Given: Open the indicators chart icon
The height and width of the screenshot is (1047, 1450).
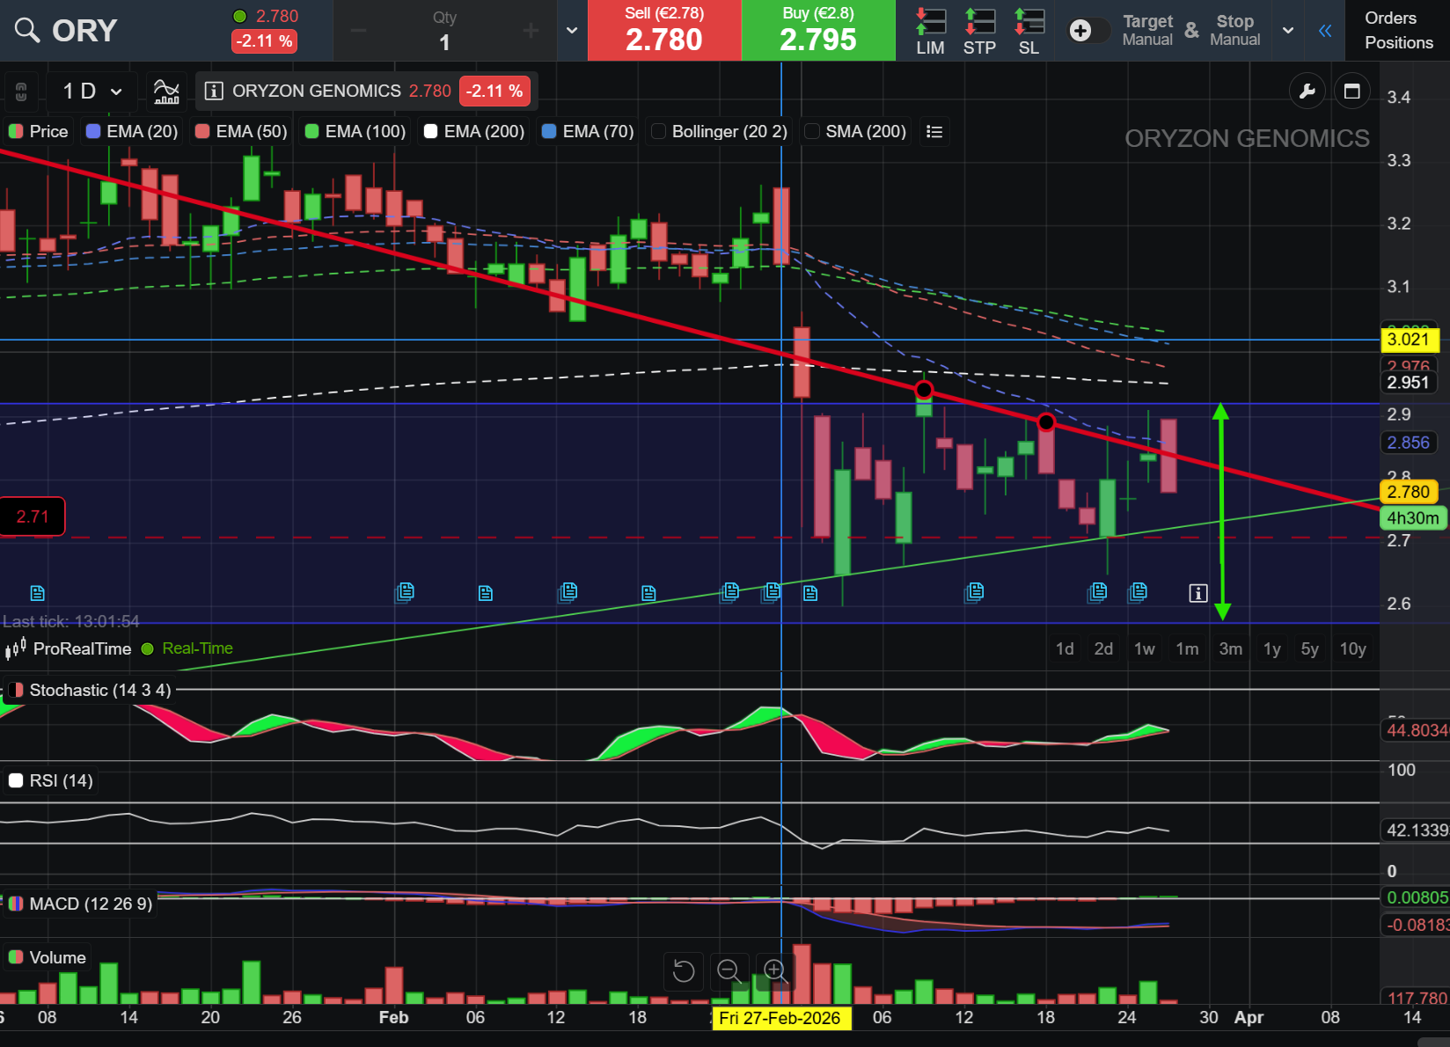Looking at the screenshot, I should [166, 92].
